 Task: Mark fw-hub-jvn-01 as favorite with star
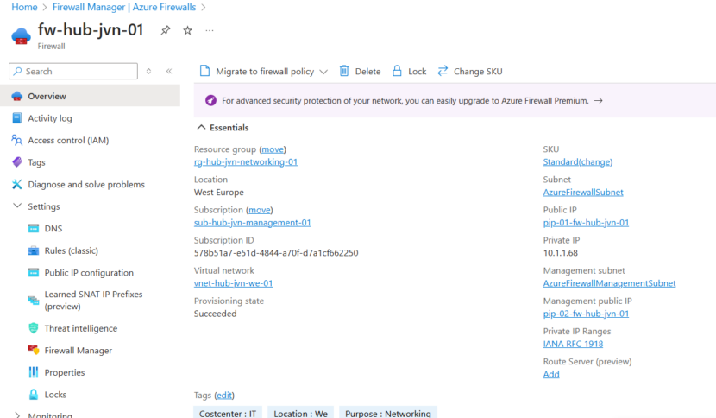click(x=188, y=30)
